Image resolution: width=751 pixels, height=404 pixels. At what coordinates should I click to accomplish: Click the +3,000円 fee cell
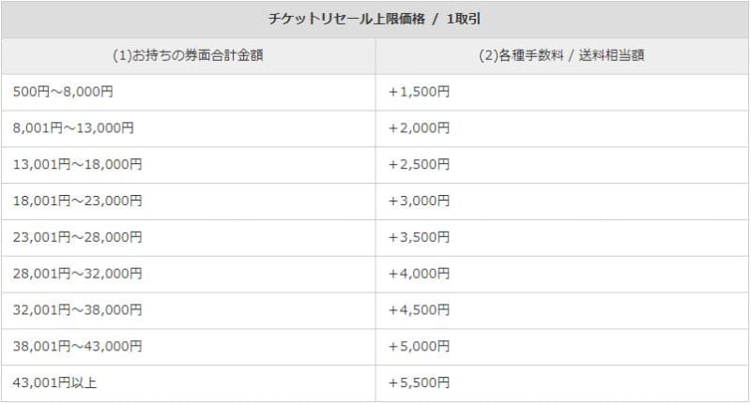419,201
